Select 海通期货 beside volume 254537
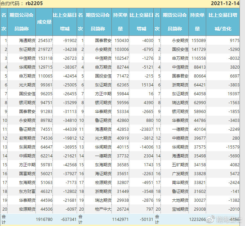 [x=27, y=41]
